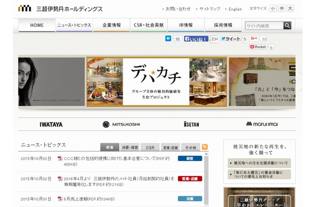Click the marui imai brand logo
Screen dimensions: 316x207
(x=262, y=124)
